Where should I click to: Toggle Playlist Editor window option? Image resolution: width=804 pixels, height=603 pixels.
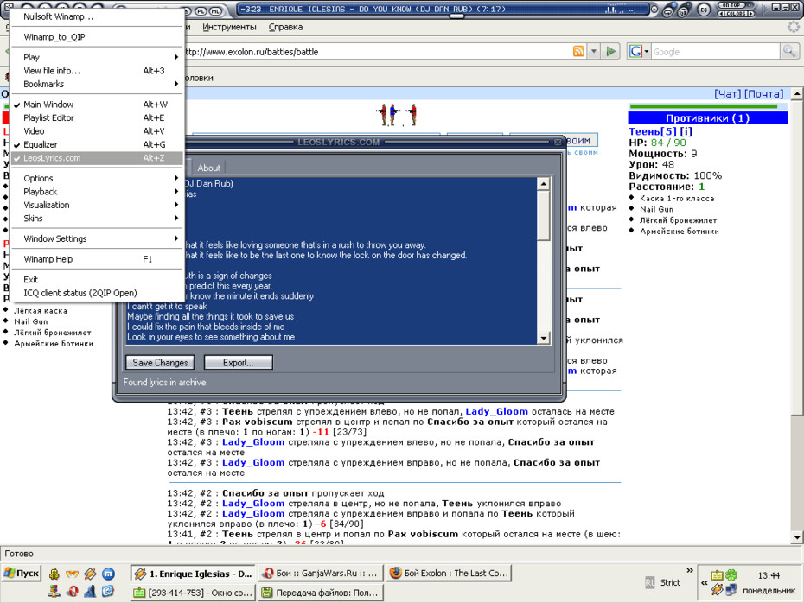click(x=97, y=117)
